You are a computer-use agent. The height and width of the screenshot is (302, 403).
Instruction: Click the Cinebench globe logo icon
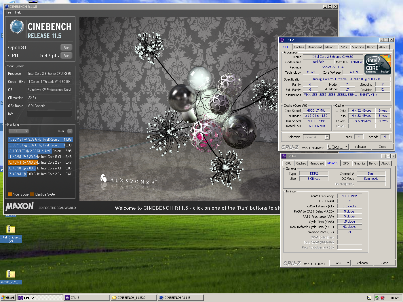click(17, 27)
